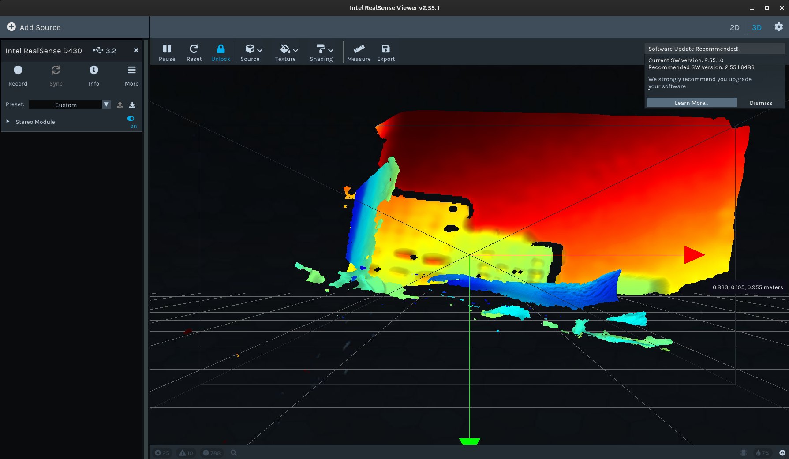789x459 pixels.
Task: Click the Software Update Recommended header
Action: coord(693,49)
